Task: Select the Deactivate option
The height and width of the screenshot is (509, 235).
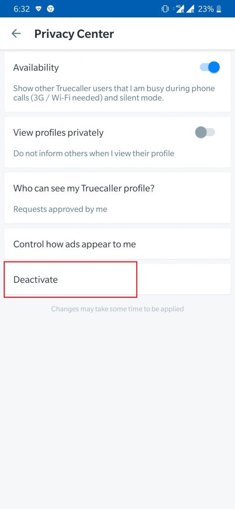Action: click(x=117, y=279)
